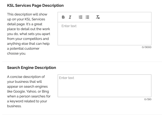Insert a bulleted list in the editor
Viewport: 162px width, 117px height.
point(87,17)
